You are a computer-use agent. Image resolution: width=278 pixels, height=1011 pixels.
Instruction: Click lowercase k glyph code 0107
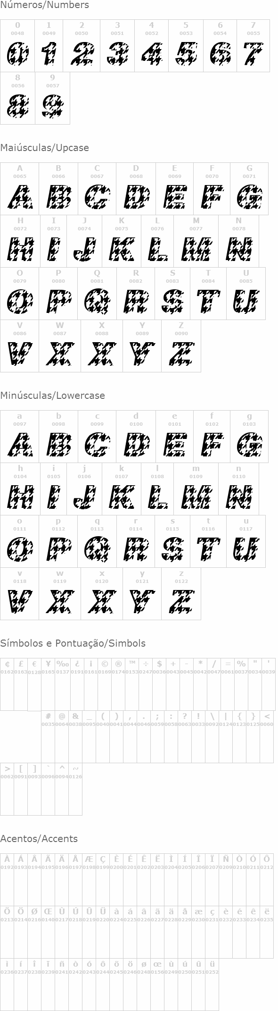(x=122, y=489)
